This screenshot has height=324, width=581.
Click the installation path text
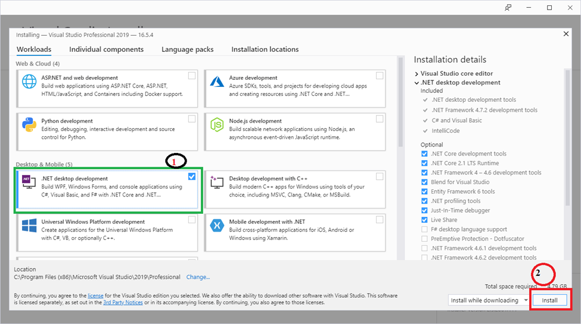point(97,277)
